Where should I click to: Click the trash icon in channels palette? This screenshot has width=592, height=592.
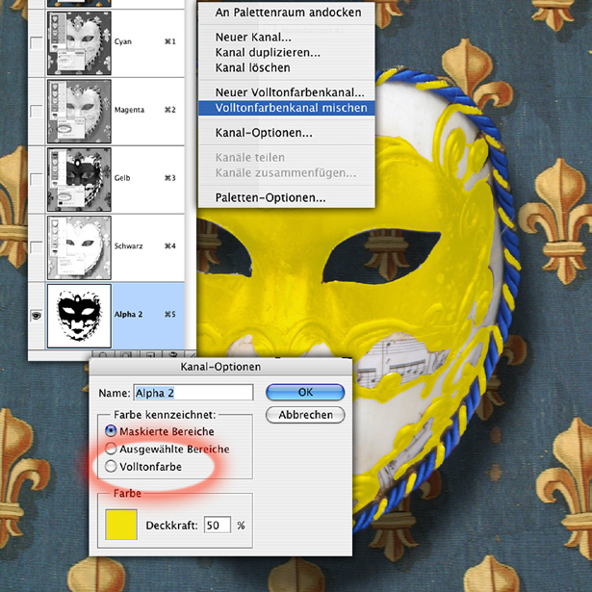(x=173, y=354)
